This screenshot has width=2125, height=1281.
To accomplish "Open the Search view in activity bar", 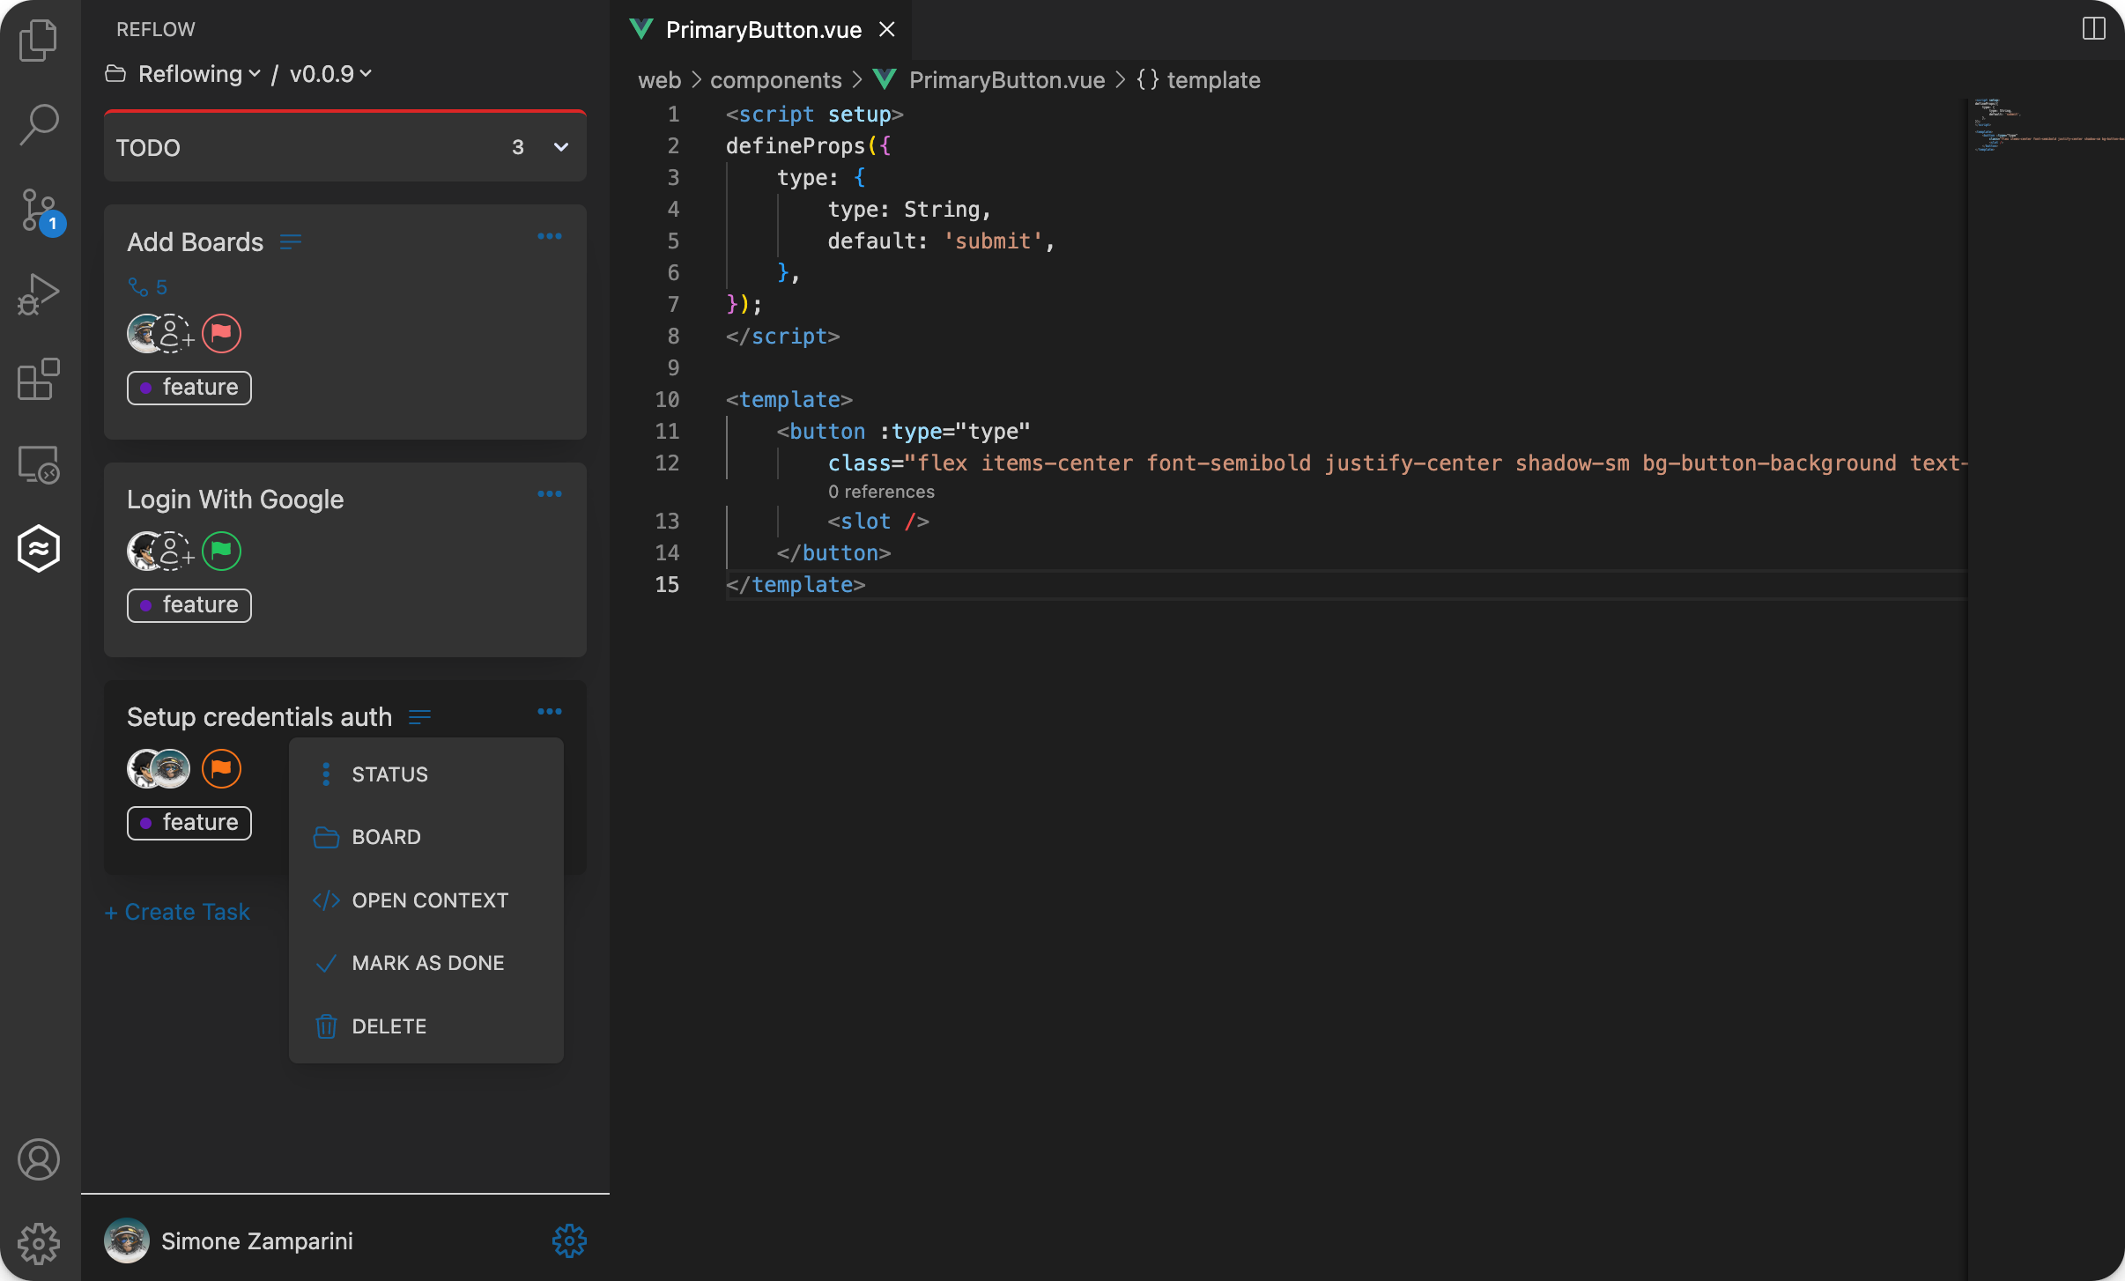I will point(39,125).
